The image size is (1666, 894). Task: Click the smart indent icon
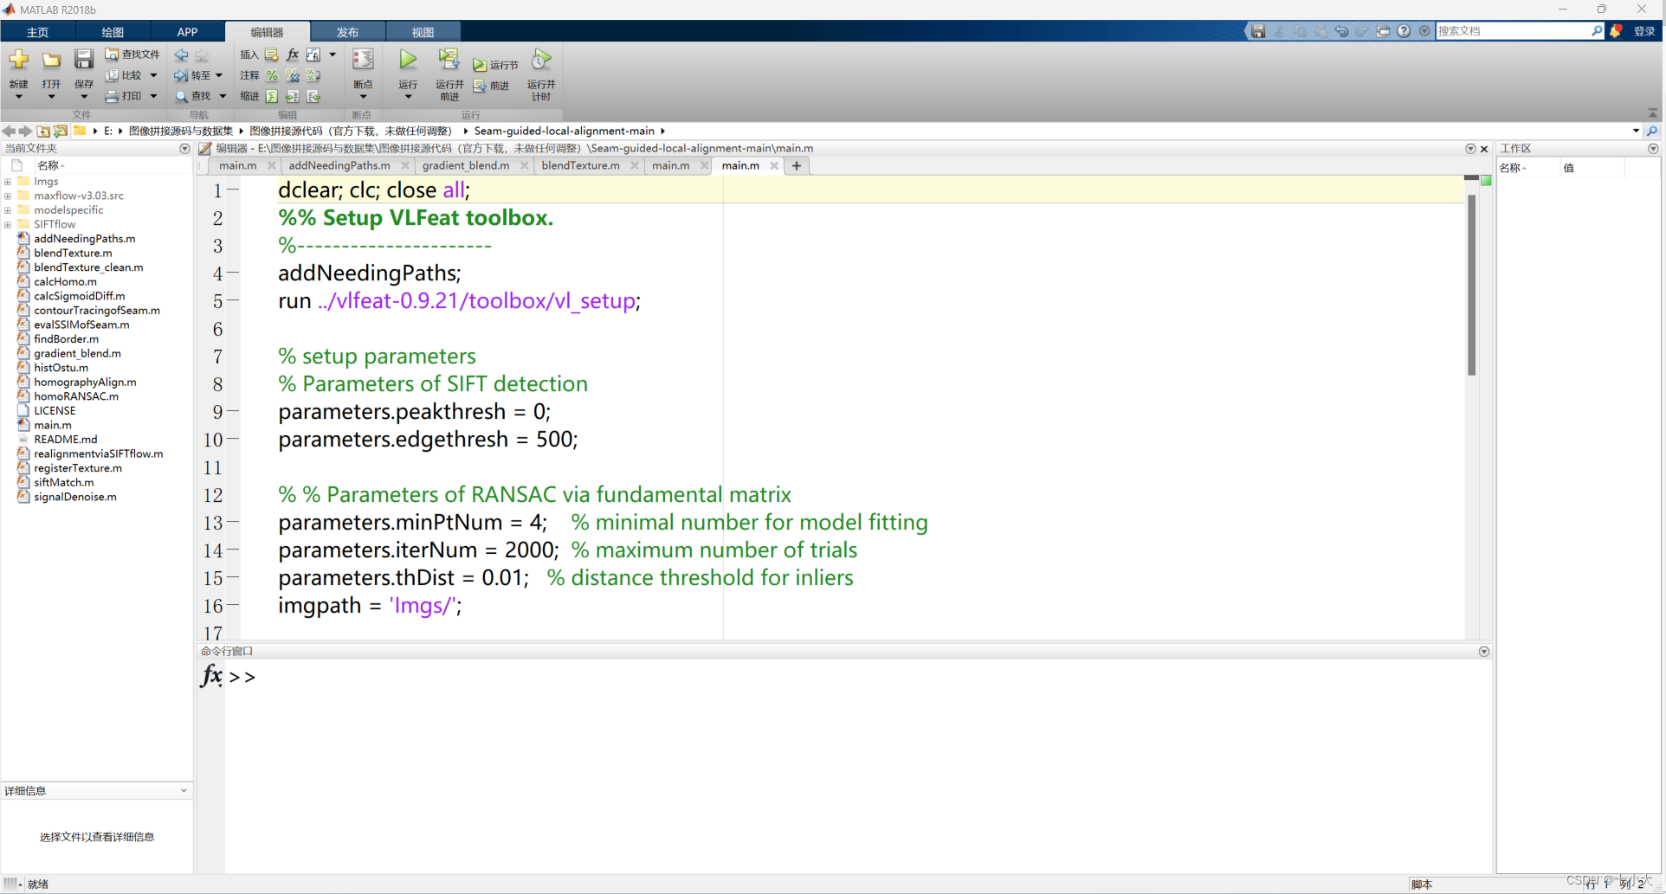coord(272,96)
